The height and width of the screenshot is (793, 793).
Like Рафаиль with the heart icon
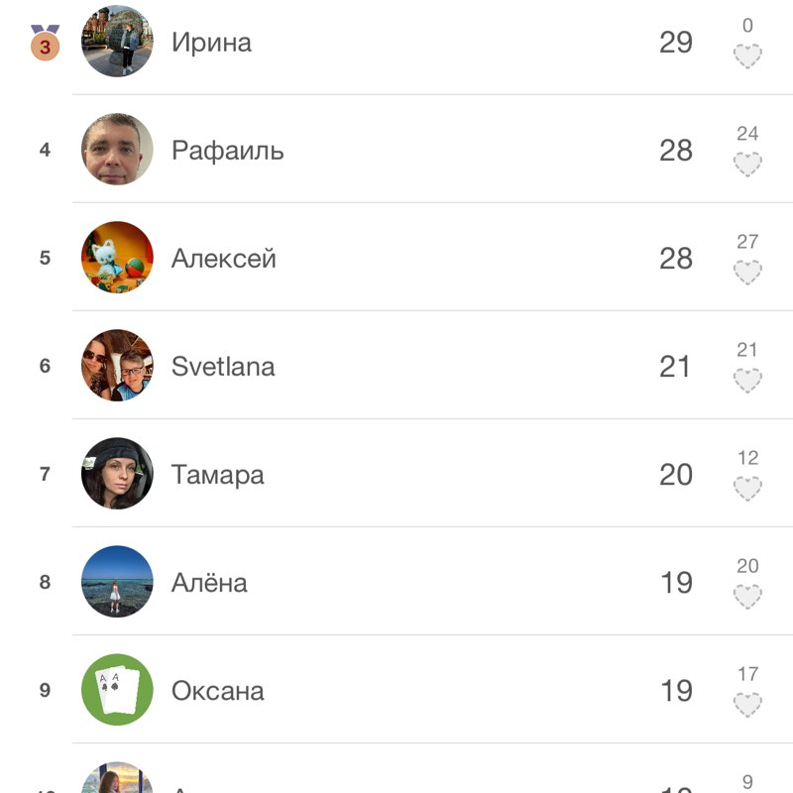click(x=747, y=164)
